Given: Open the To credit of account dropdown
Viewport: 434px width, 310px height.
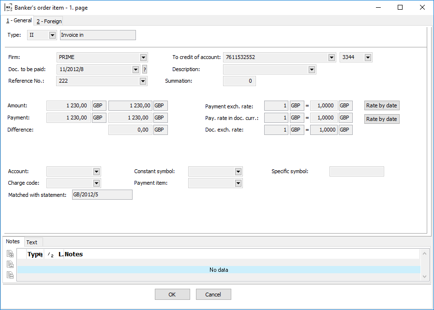Looking at the screenshot, I should [331, 57].
